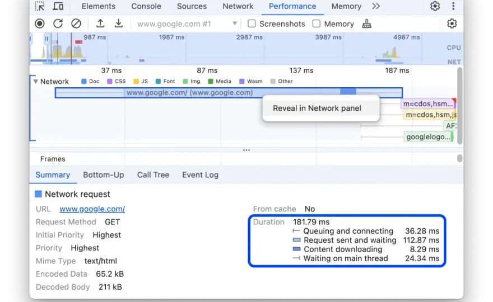
Task: Click the upload profile icon
Action: click(x=100, y=23)
